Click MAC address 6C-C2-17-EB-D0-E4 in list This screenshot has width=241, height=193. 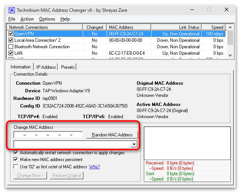coord(127,53)
